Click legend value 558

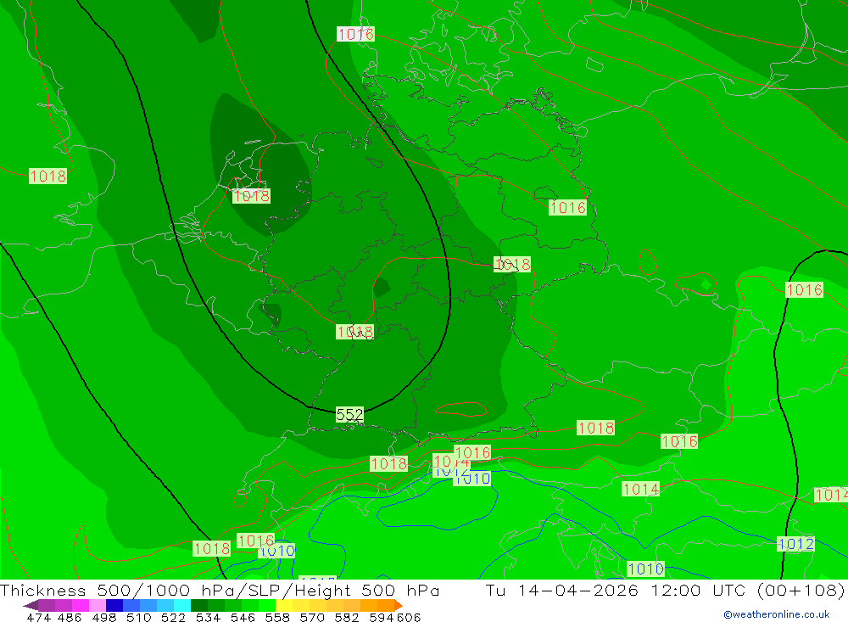pos(277,617)
